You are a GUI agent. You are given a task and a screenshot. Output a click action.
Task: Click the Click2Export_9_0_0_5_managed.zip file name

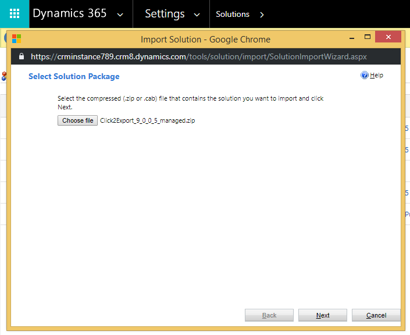(x=148, y=120)
